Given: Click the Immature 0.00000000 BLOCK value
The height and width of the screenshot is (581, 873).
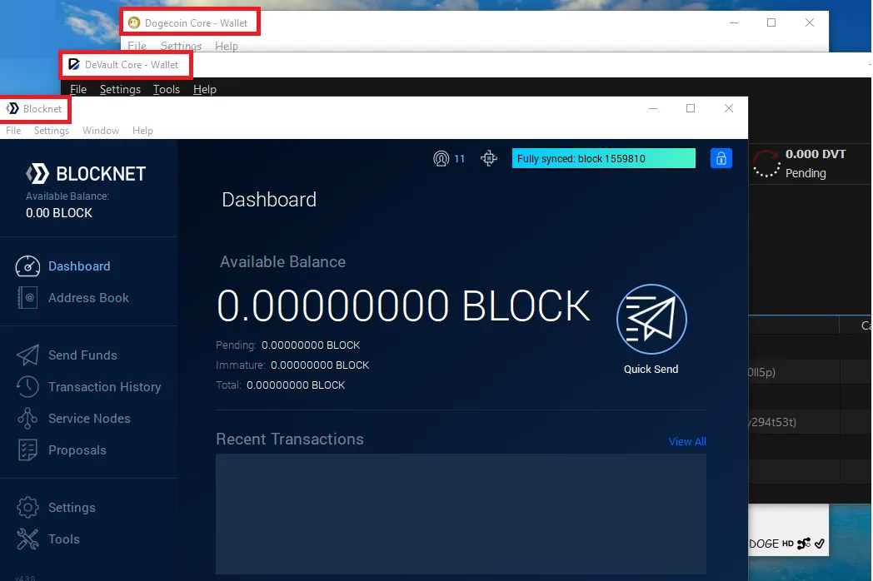Looking at the screenshot, I should coord(320,365).
